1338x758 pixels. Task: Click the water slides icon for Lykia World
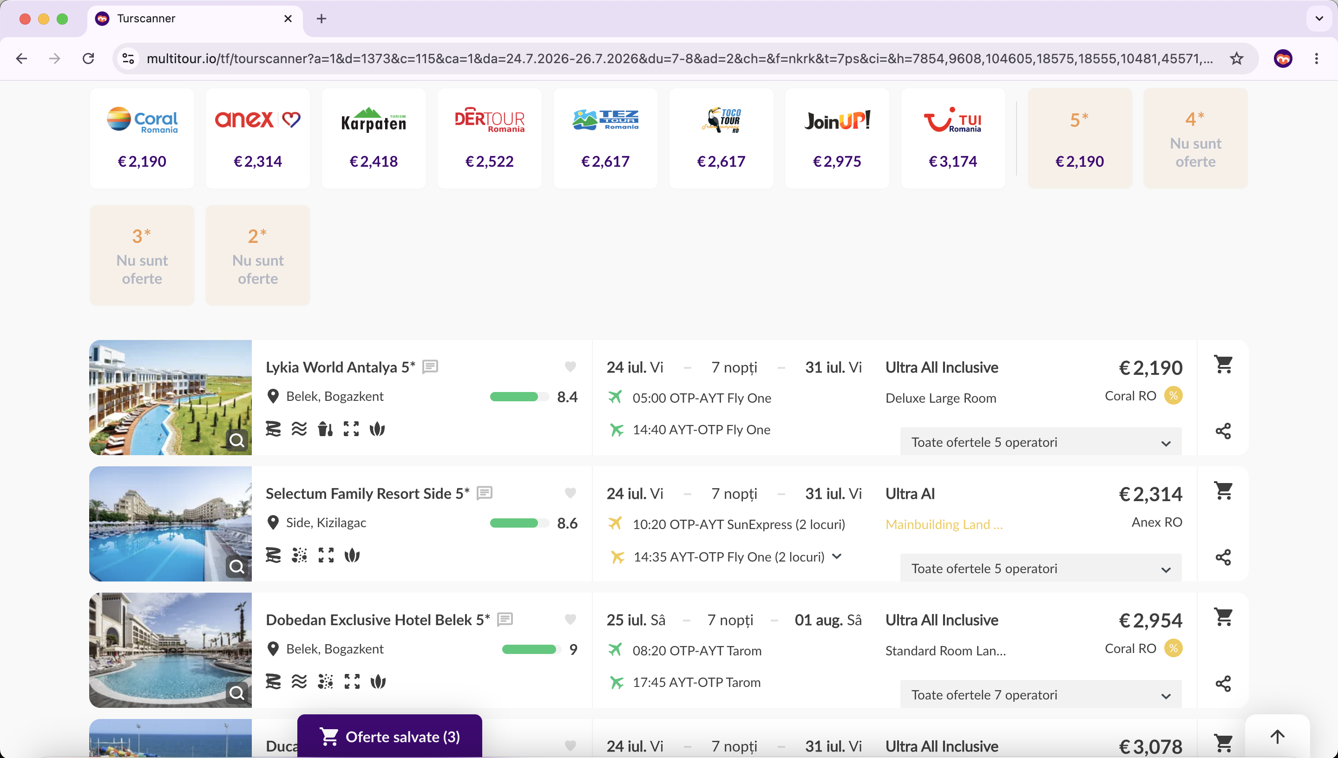coord(273,429)
